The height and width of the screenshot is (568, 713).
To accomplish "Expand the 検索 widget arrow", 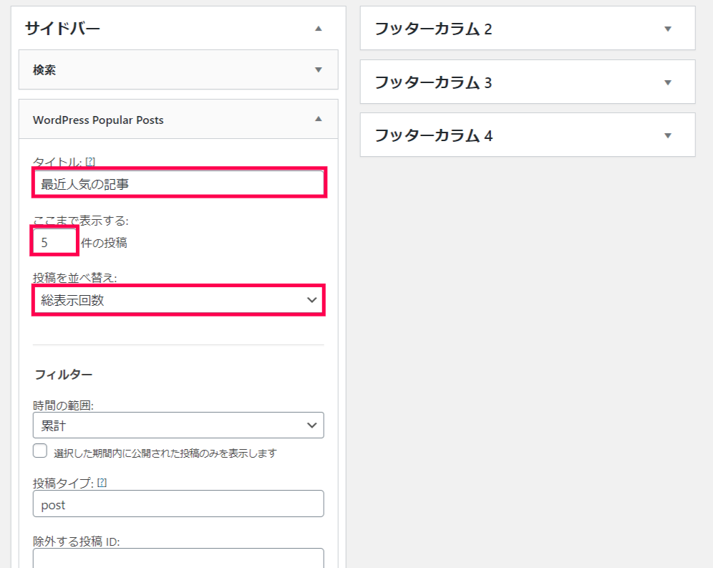I will click(319, 69).
